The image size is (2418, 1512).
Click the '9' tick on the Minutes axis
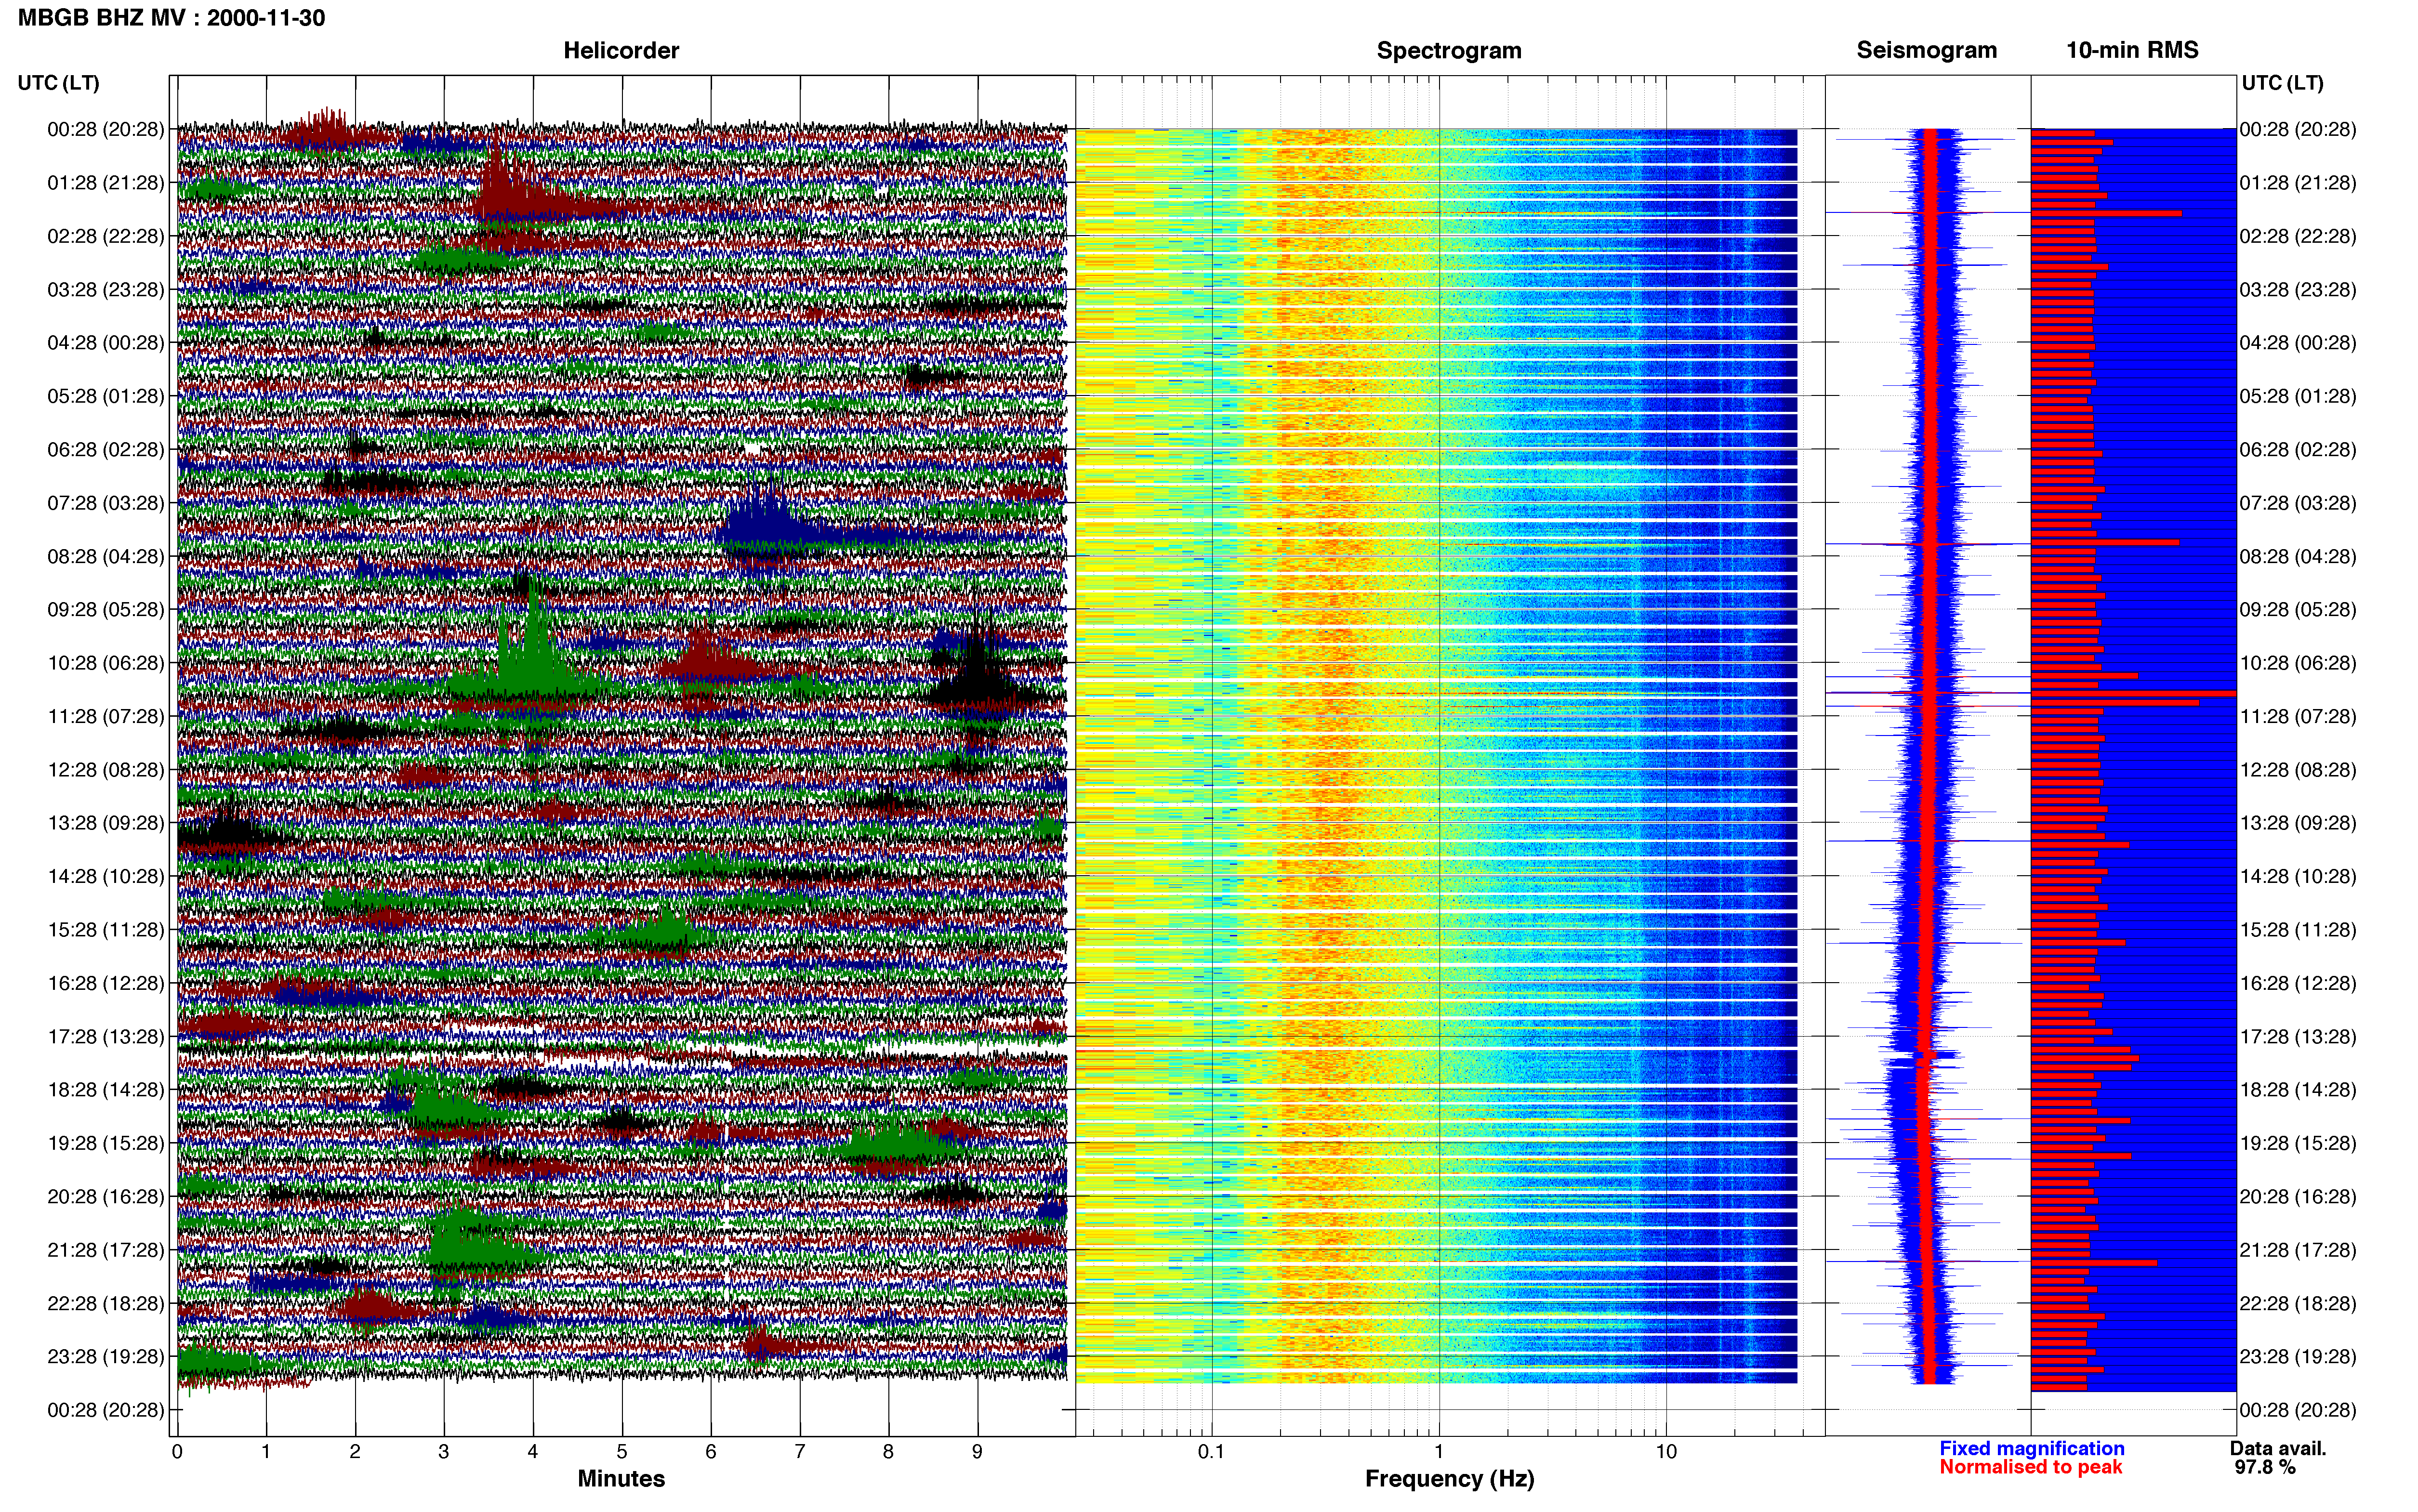977,1452
